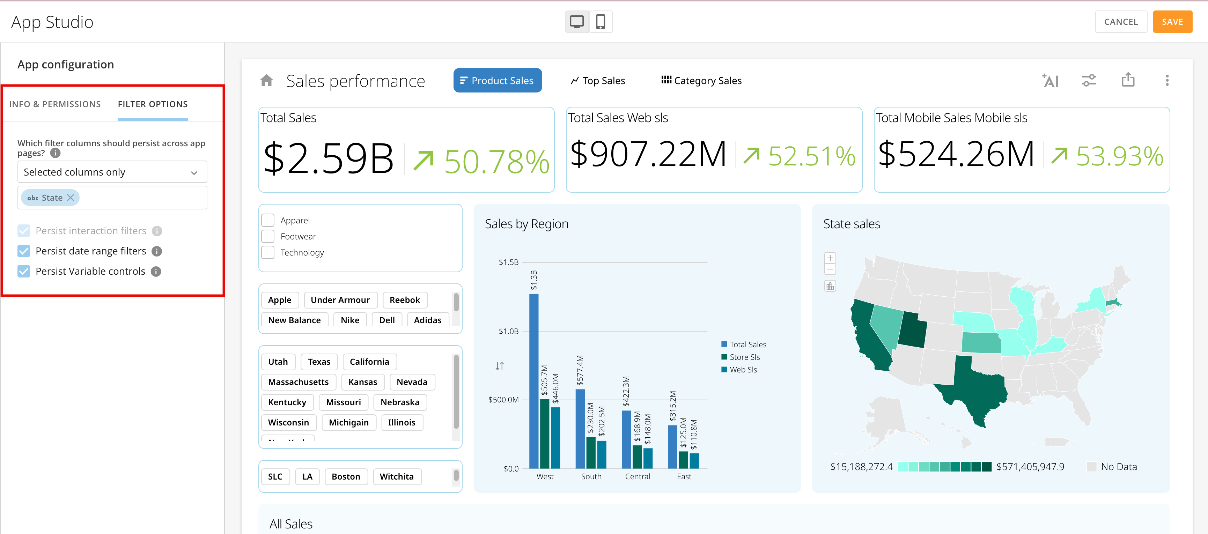Toggle Web Sls legend swatch
This screenshot has height=534, width=1208.
724,370
